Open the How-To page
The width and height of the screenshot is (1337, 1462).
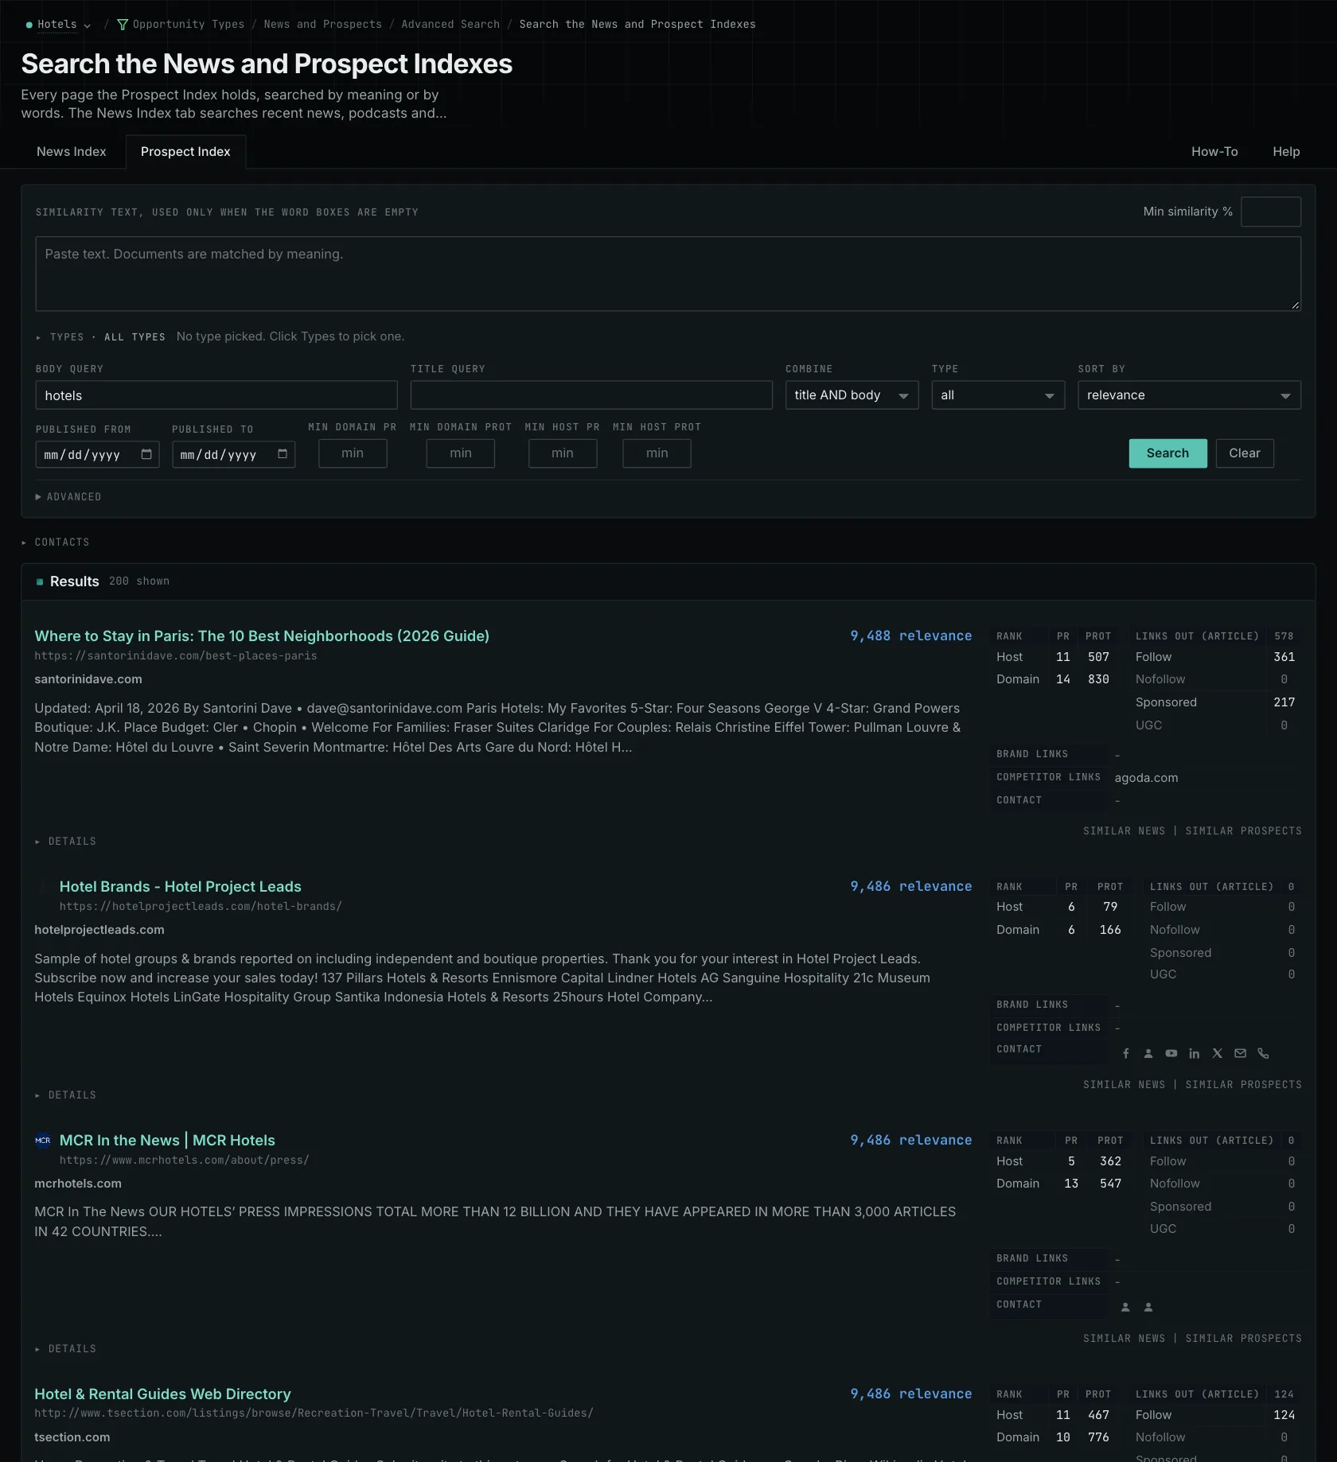1214,152
